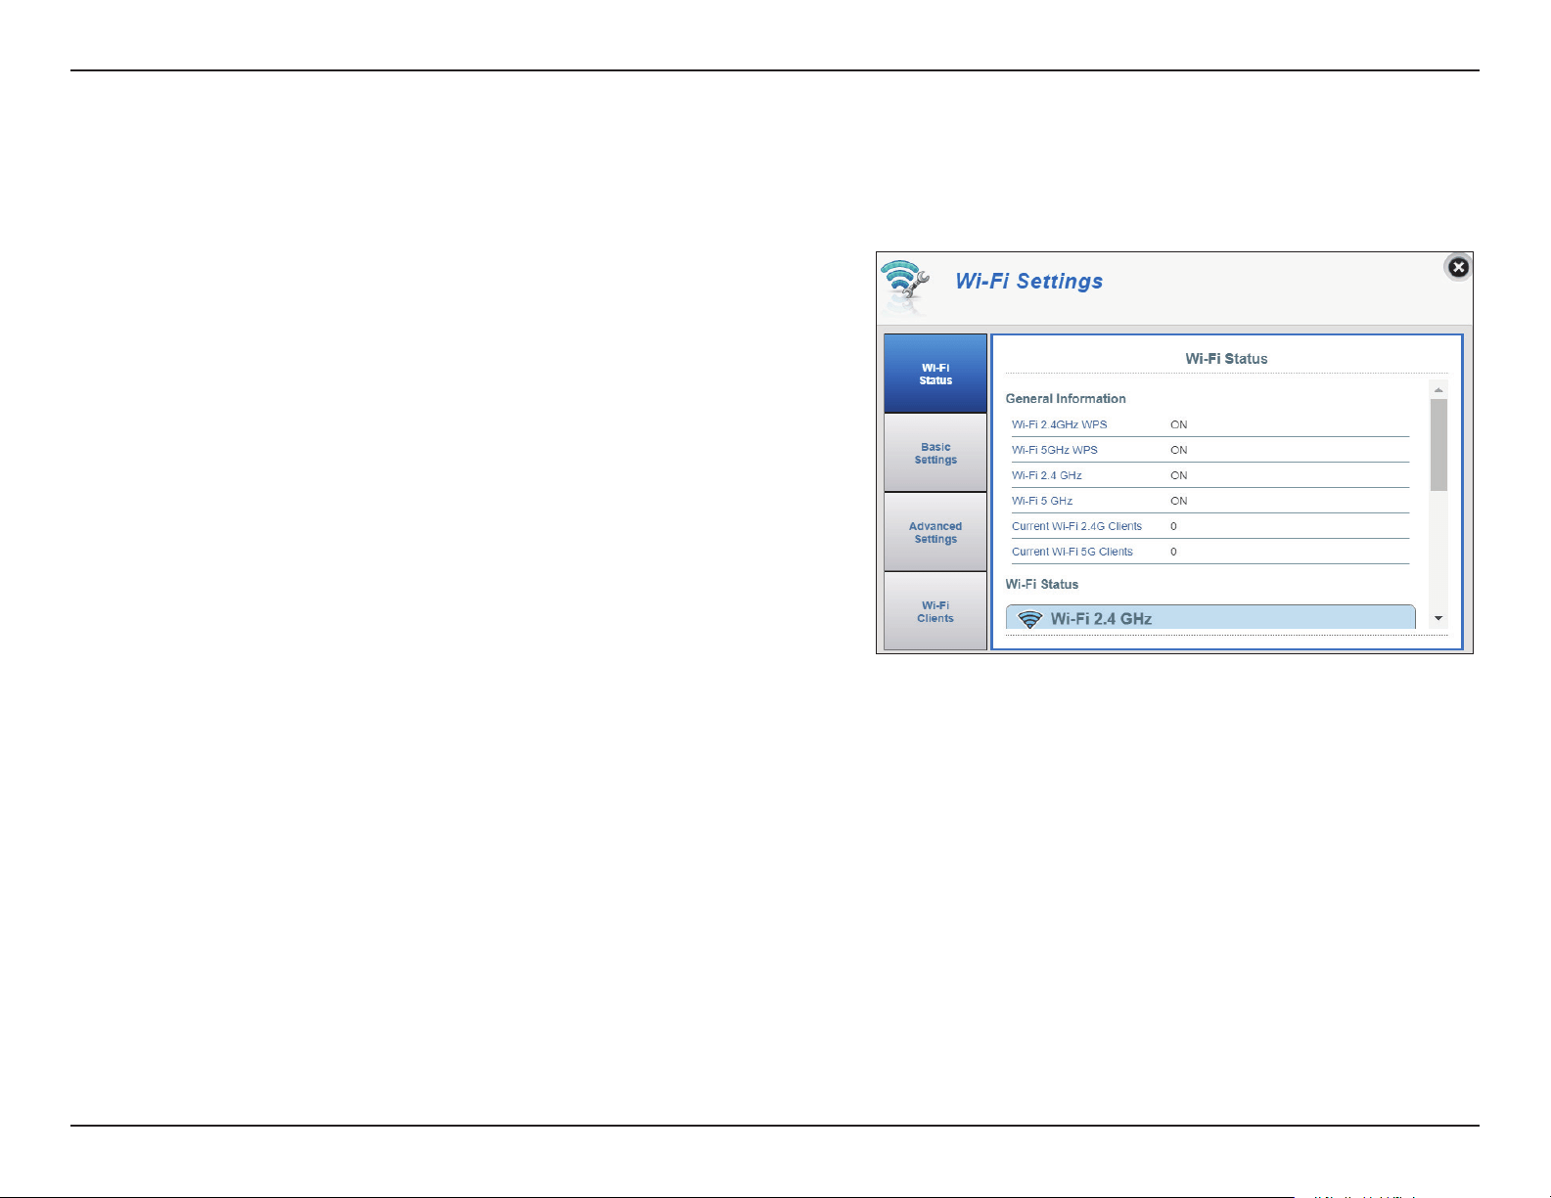Screen dimensions: 1551x1198
Task: Click the General Information heading
Action: [x=1066, y=398]
